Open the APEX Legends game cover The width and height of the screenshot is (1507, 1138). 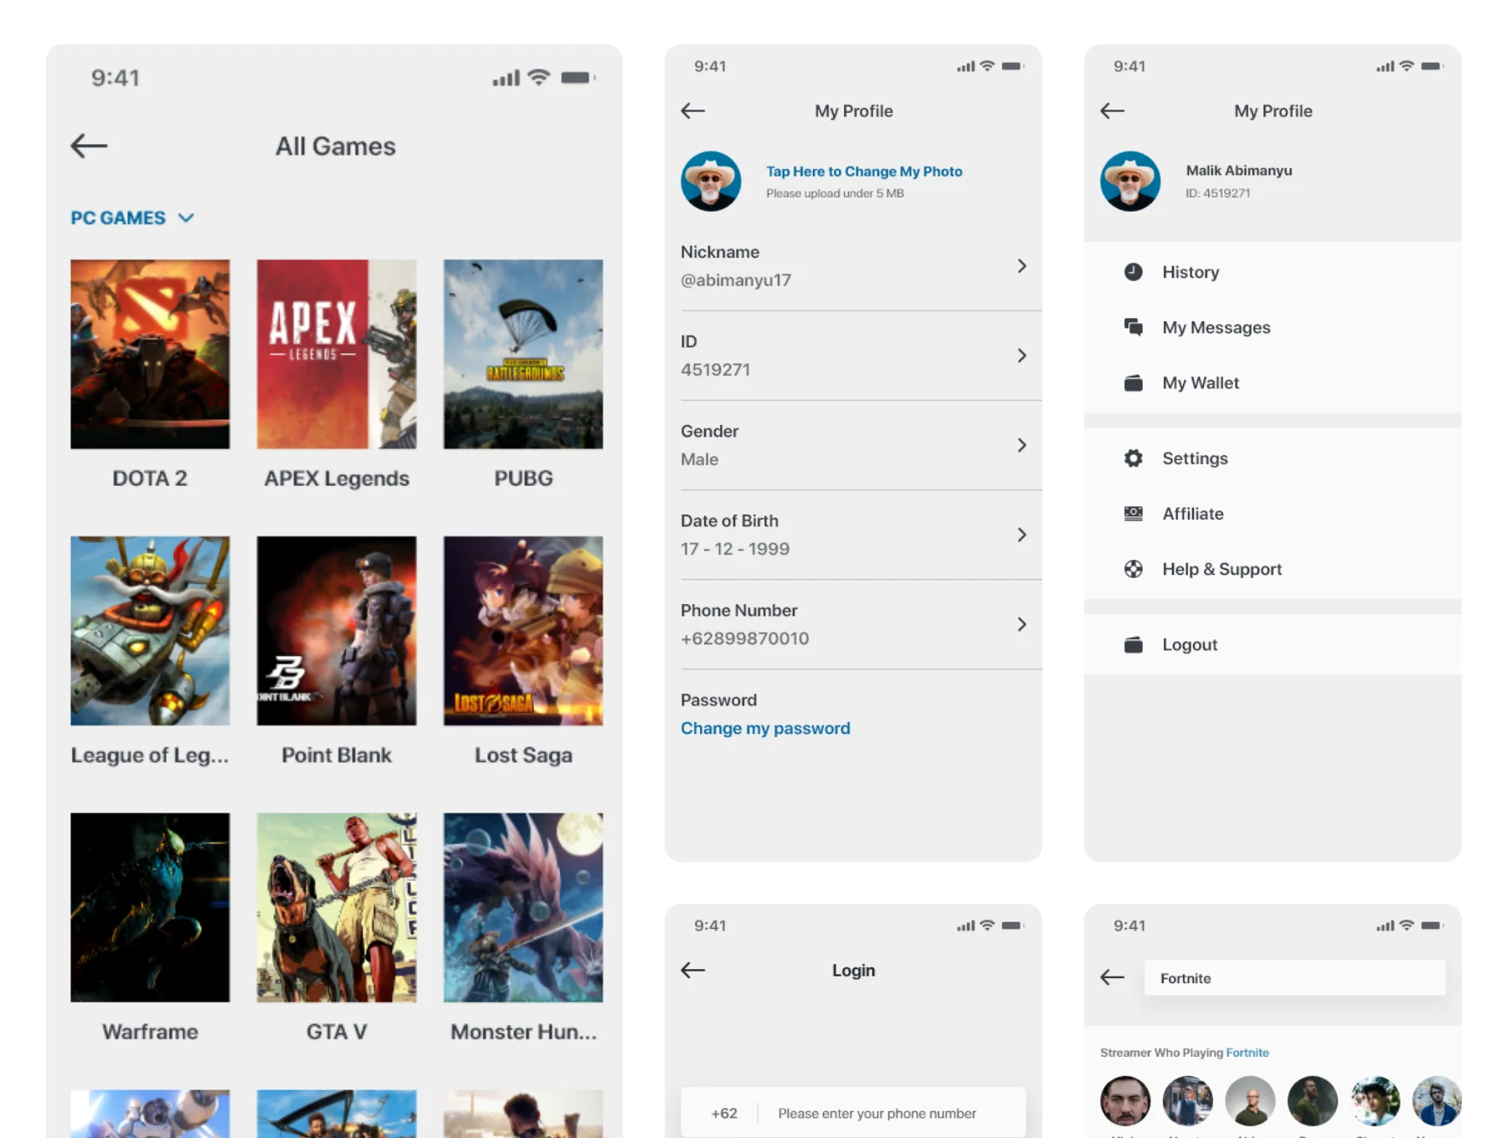tap(337, 354)
